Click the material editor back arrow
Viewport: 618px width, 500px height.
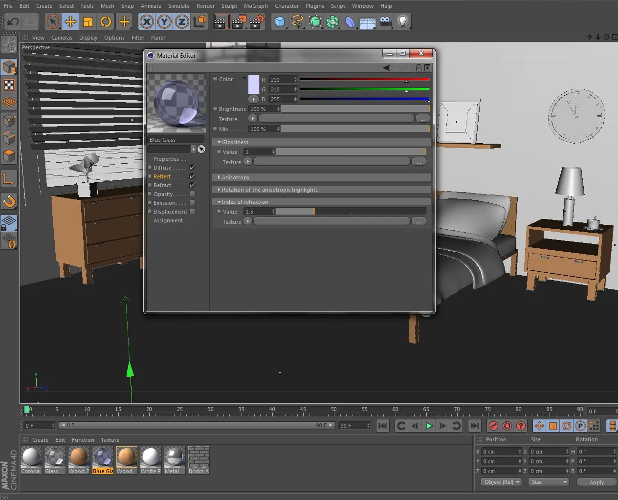(386, 68)
